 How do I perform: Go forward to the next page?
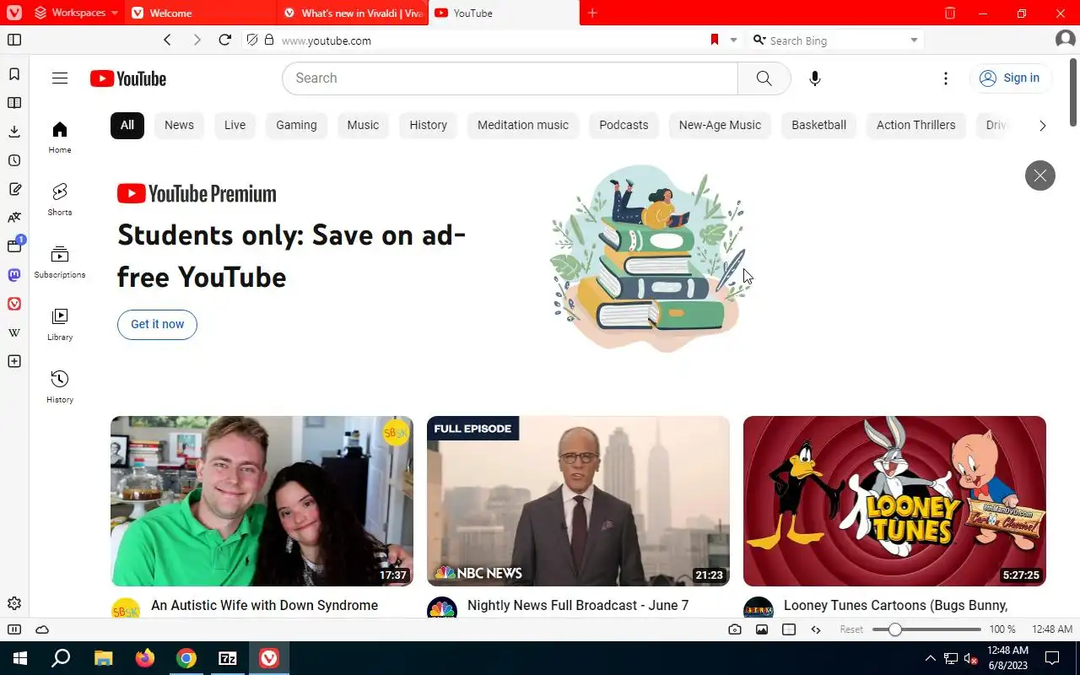click(x=197, y=40)
